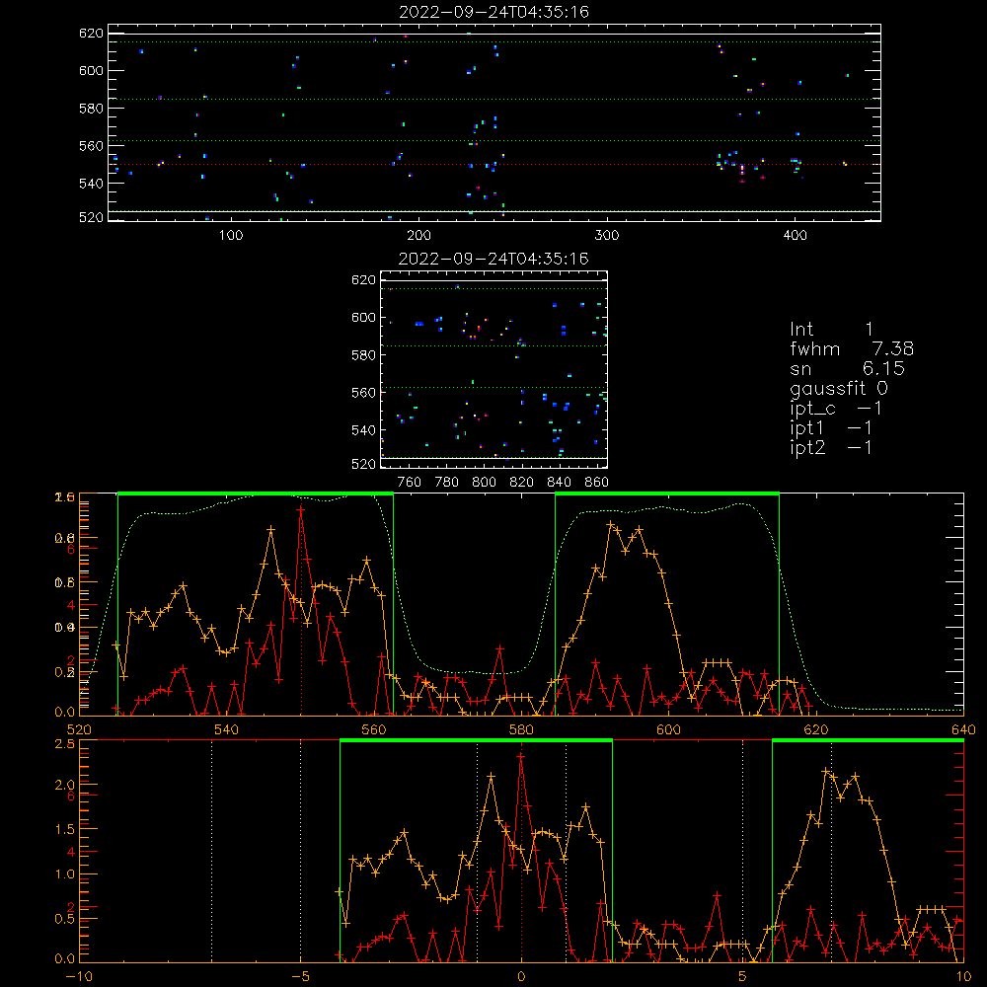Click y-axis label 560 on middle plot
Screen dimensions: 987x987
click(x=363, y=393)
